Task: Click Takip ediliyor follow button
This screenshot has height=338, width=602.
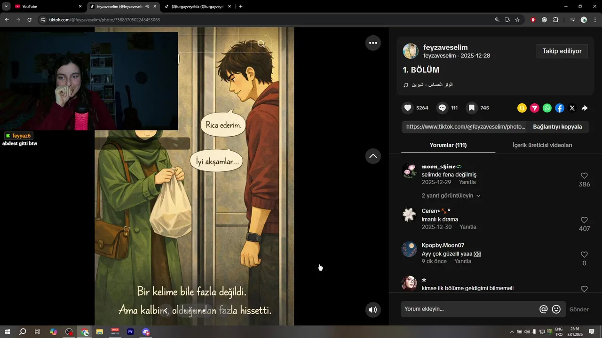Action: [x=562, y=51]
